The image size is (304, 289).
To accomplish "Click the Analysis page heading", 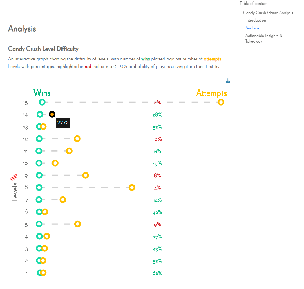I will [x=22, y=29].
